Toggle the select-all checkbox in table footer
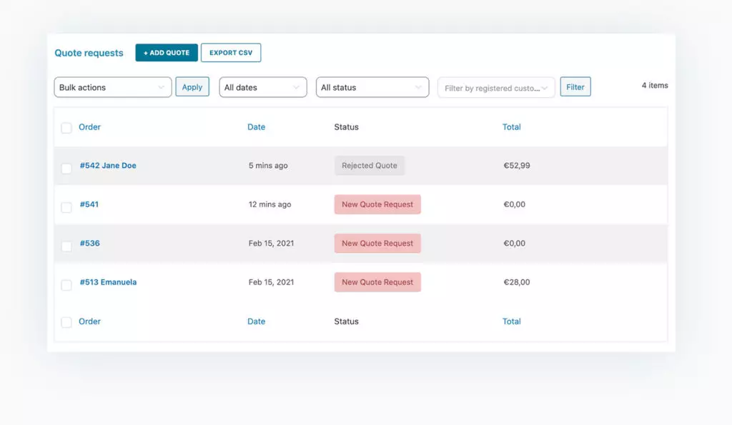Image resolution: width=732 pixels, height=425 pixels. pyautogui.click(x=66, y=322)
